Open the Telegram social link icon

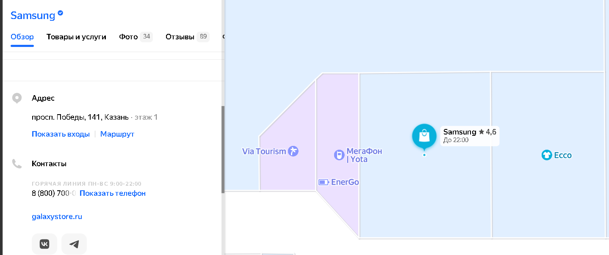point(74,244)
